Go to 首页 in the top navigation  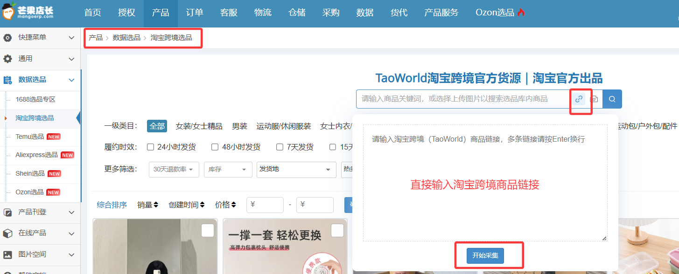coord(93,13)
